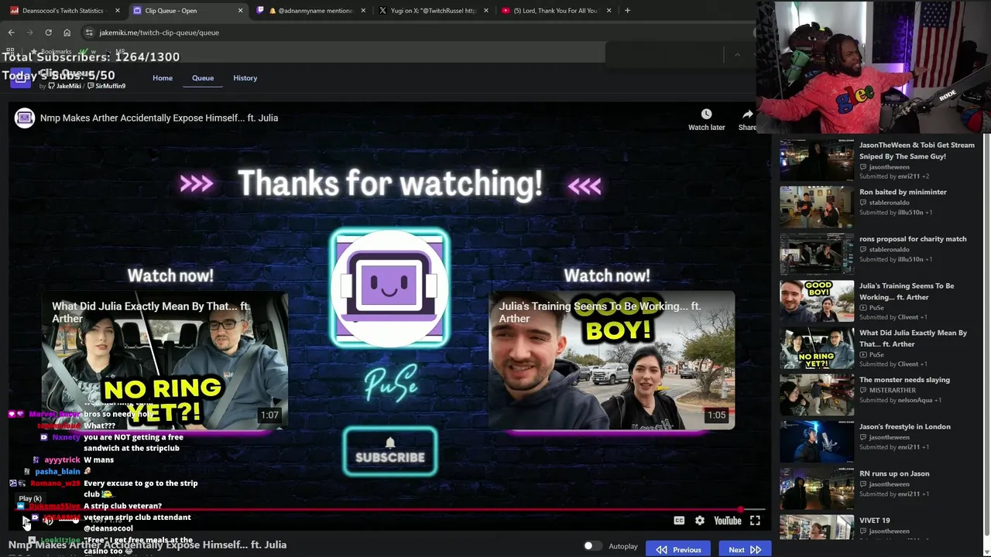Open the Clip Queue logo icon
991x557 pixels.
click(21, 78)
